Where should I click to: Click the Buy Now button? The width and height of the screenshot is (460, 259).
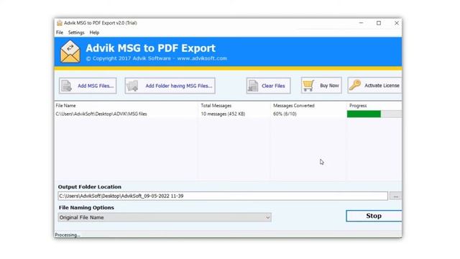[321, 86]
